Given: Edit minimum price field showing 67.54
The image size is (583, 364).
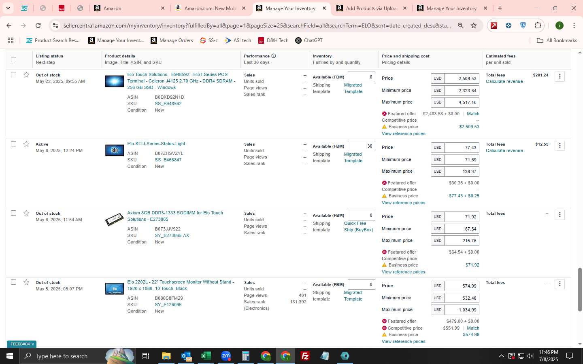Looking at the screenshot, I should 462,229.
